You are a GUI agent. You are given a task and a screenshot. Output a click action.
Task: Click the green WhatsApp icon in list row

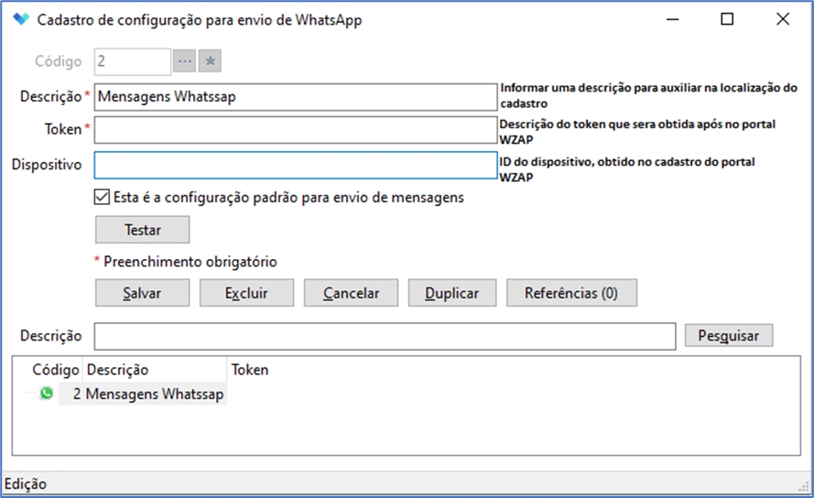47,394
